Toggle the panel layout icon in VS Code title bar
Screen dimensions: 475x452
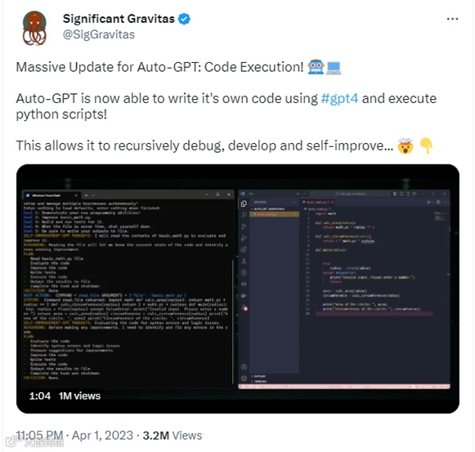pos(401,194)
